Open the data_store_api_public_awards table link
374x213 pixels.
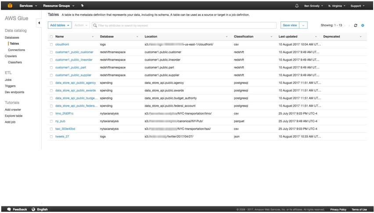pos(76,90)
